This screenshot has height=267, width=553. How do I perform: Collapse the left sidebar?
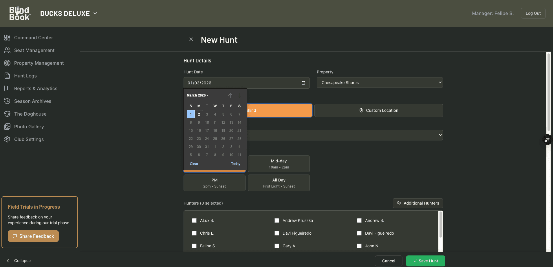click(19, 260)
